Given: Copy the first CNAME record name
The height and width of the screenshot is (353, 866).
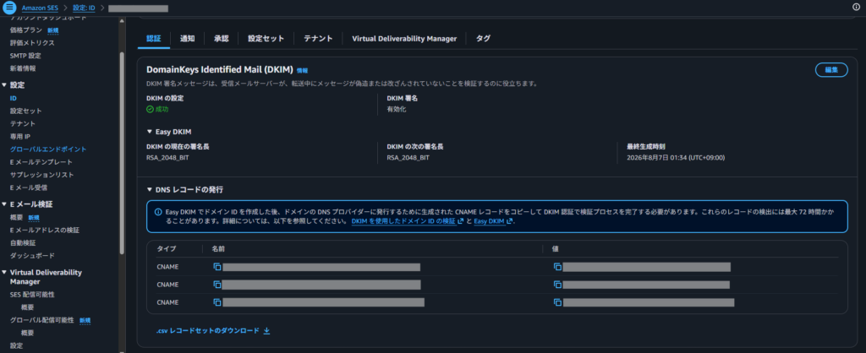Looking at the screenshot, I should click(217, 267).
